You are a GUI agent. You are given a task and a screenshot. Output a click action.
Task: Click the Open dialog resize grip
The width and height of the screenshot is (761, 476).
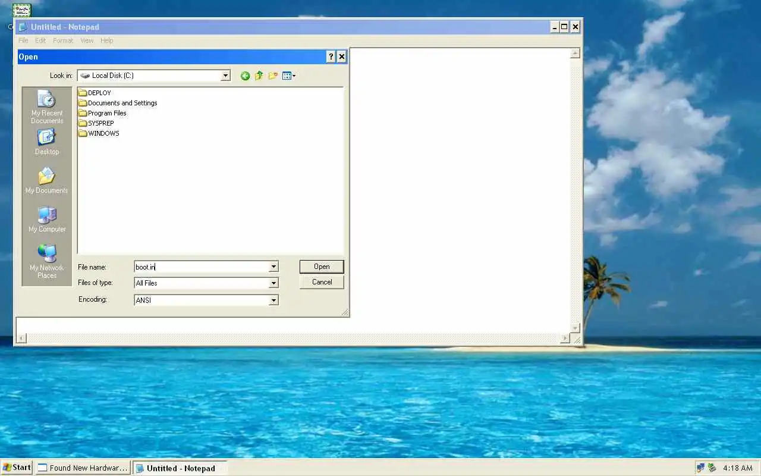pos(345,312)
